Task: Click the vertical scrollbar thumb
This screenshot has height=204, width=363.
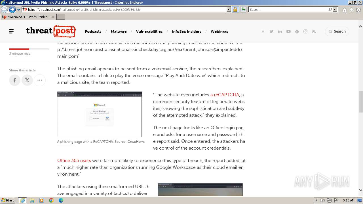Action: pos(360,101)
